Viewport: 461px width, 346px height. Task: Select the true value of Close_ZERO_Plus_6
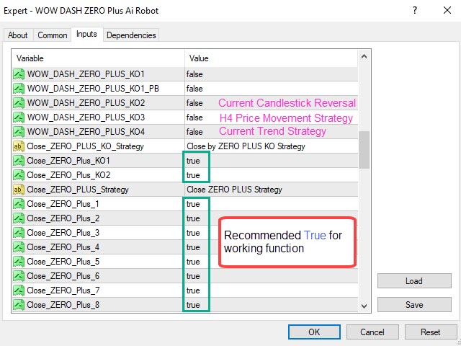(x=193, y=276)
